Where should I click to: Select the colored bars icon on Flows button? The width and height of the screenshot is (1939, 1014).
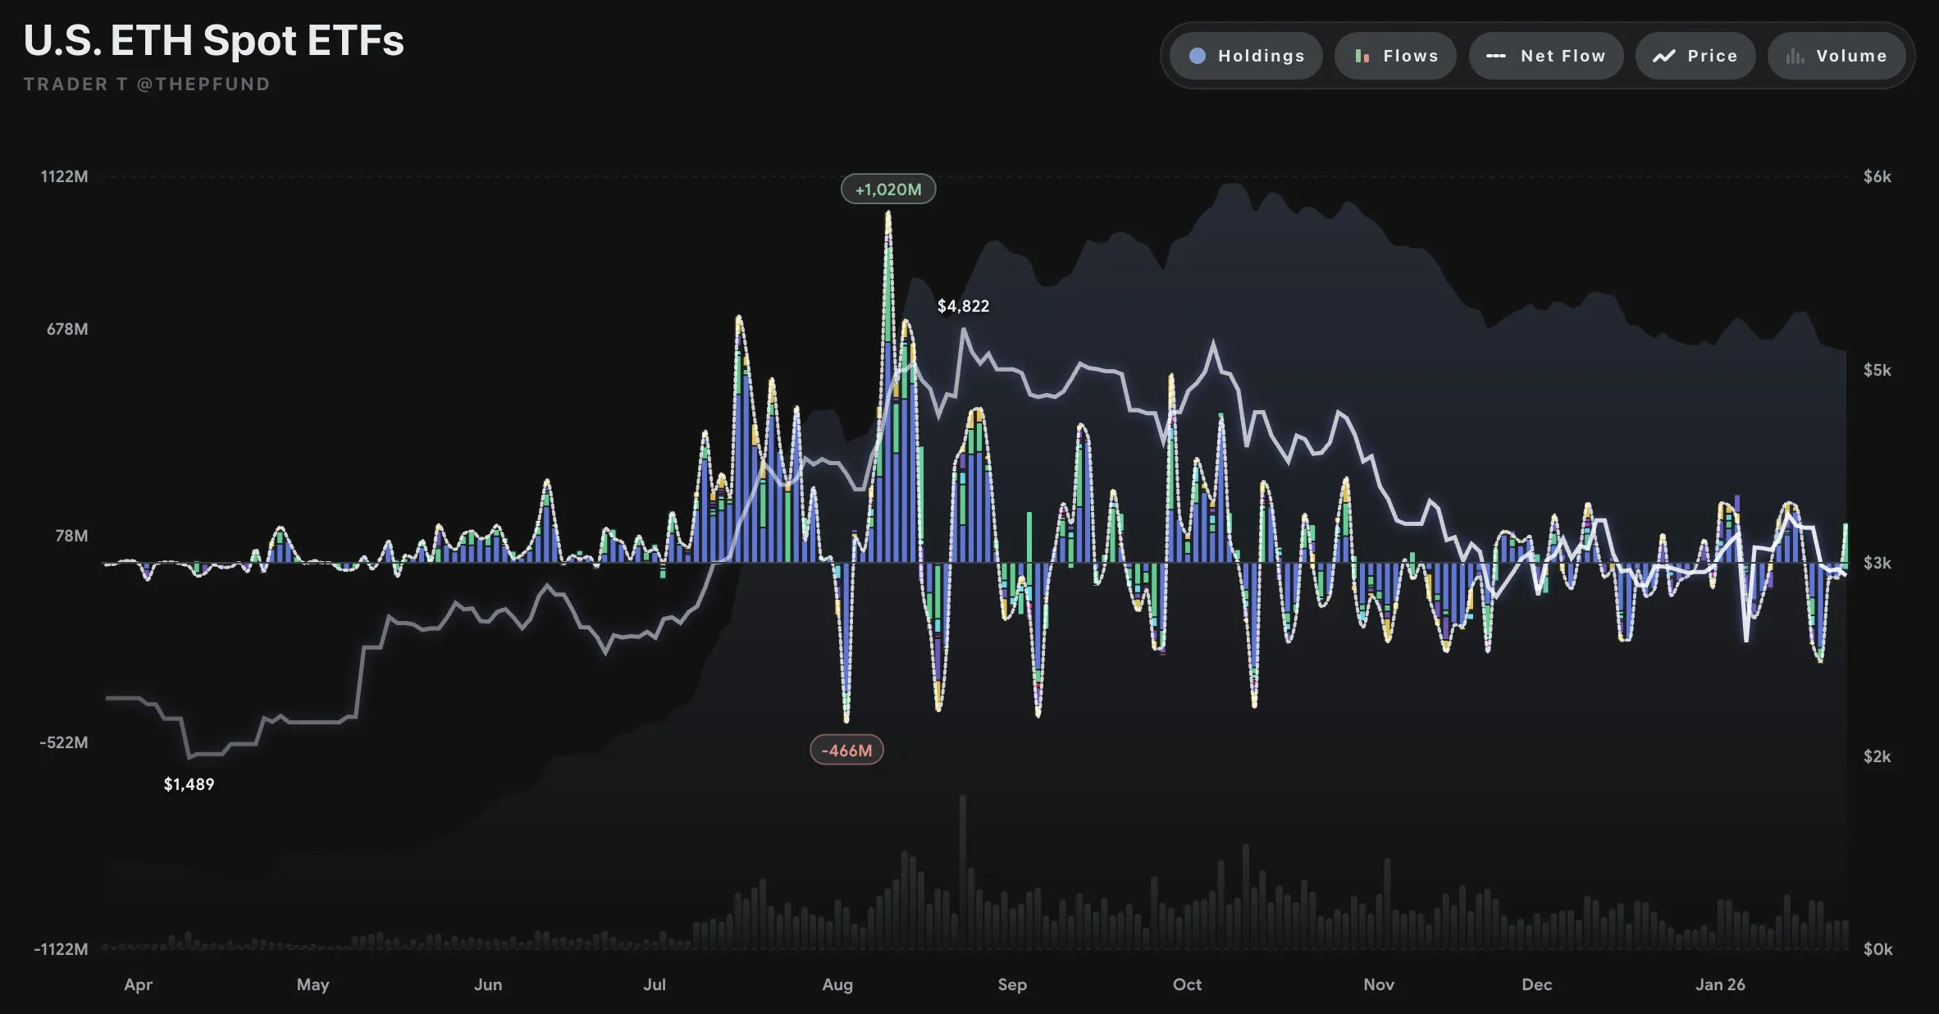(x=1363, y=56)
